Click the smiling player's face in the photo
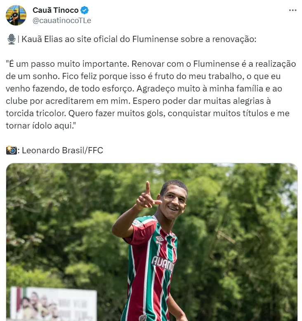The height and width of the screenshot is (321, 302). point(173,202)
